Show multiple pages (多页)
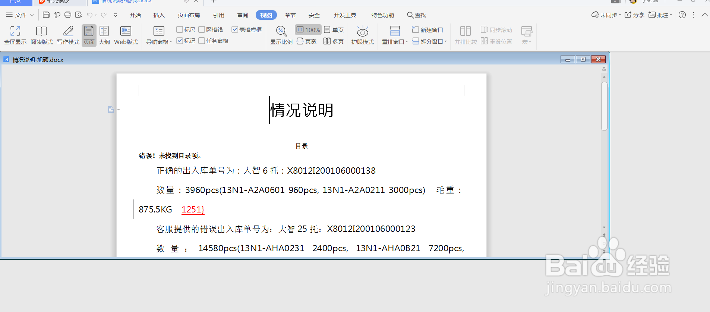This screenshot has width=710, height=312. [x=334, y=41]
